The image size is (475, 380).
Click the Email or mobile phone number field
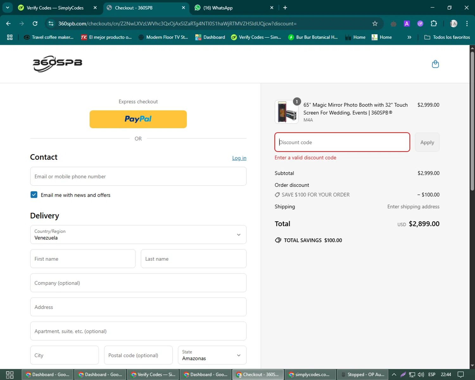[138, 176]
